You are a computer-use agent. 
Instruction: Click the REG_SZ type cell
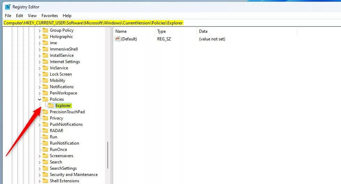[x=164, y=39]
